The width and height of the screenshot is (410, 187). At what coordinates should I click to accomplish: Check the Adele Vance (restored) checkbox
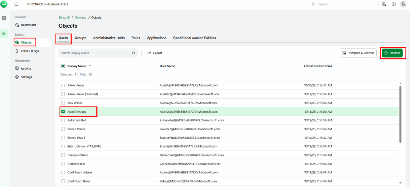63,94
